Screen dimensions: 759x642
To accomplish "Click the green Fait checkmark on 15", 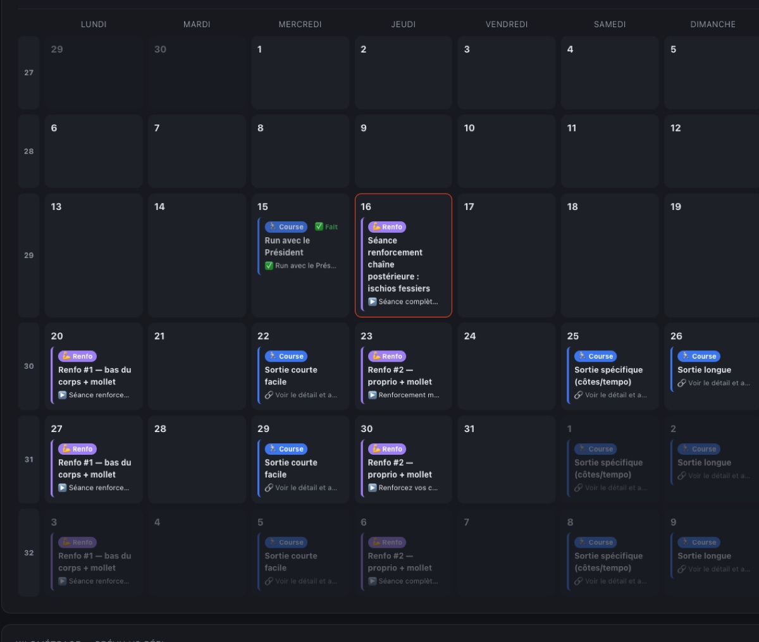I will (x=326, y=227).
